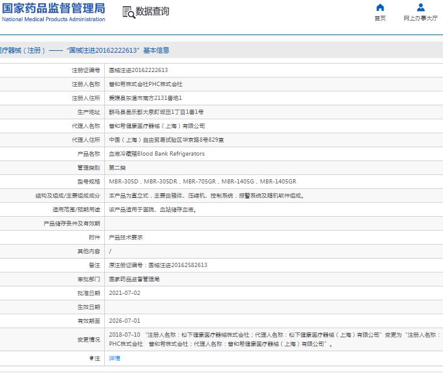Select the 结构及组成 description text

(207, 196)
